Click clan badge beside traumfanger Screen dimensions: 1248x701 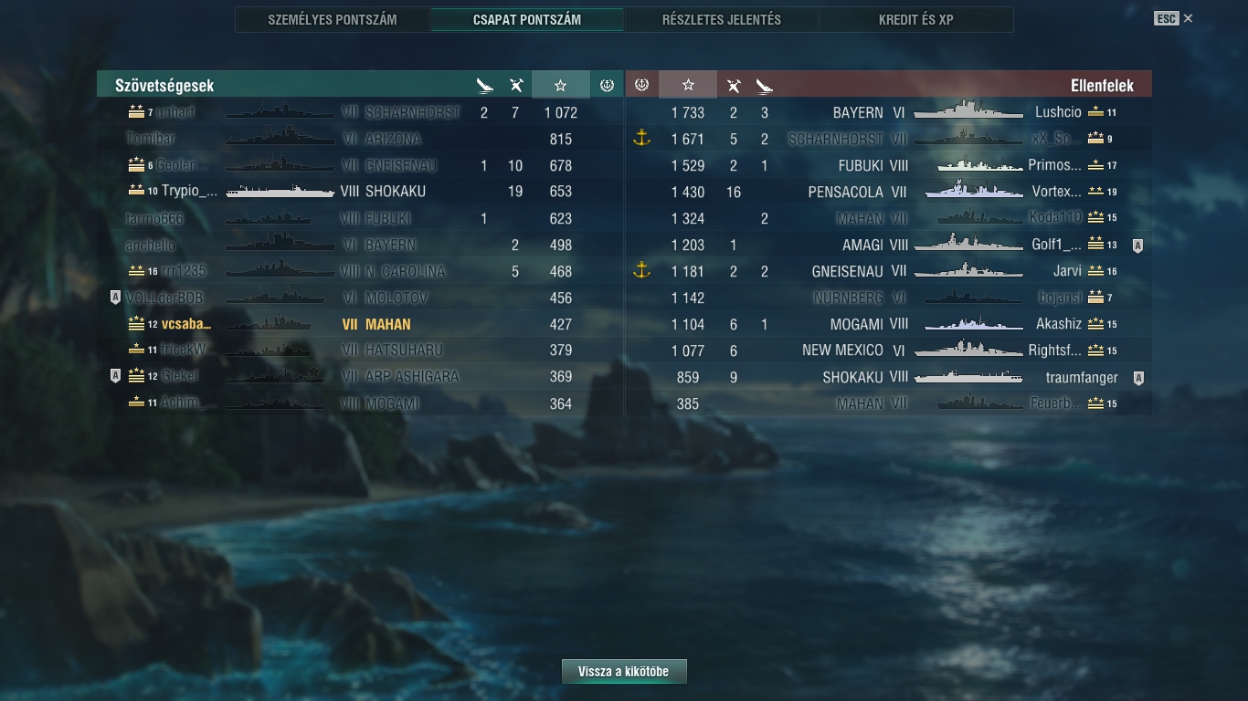(x=1137, y=377)
